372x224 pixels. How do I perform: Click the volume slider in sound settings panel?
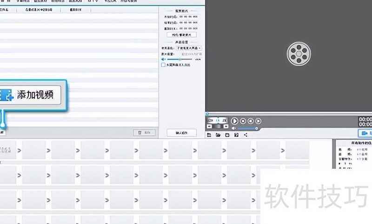point(179,59)
